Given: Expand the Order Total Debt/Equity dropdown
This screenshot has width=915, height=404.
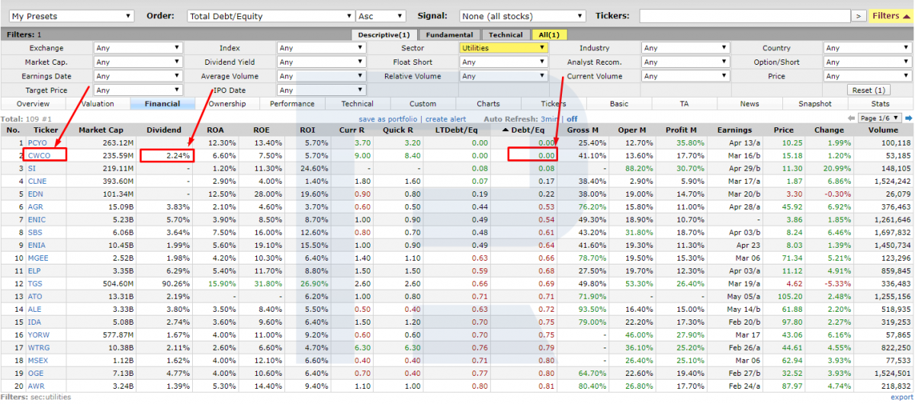Looking at the screenshot, I should [x=270, y=16].
